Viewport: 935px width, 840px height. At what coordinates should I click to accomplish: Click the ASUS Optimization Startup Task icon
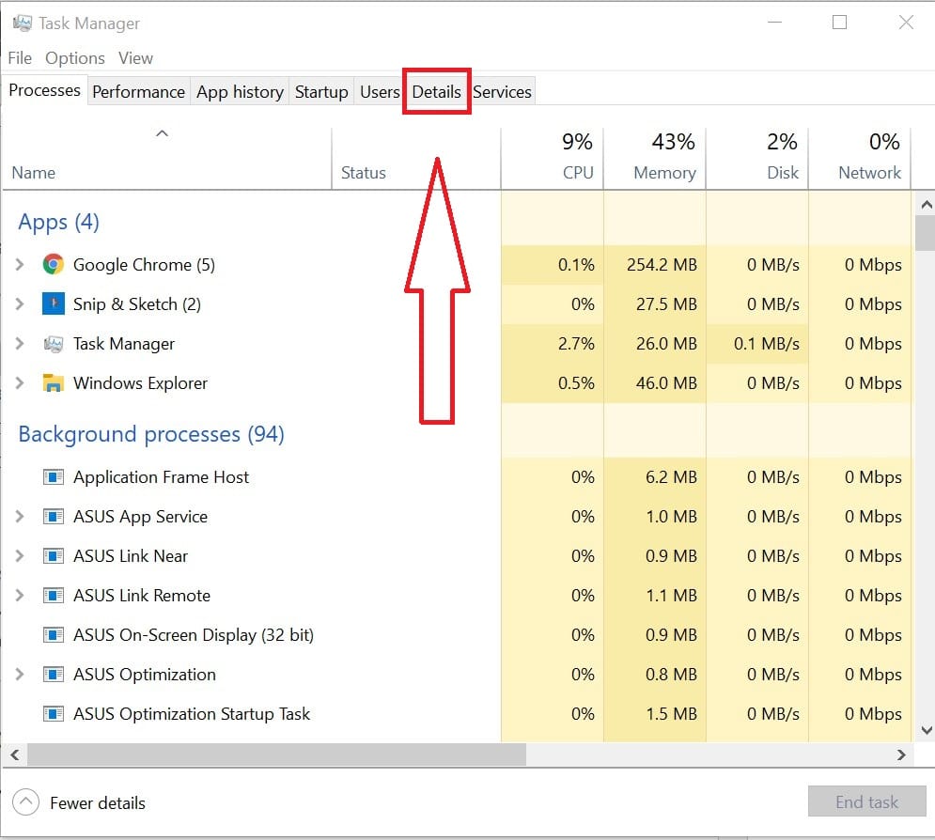pyautogui.click(x=53, y=713)
